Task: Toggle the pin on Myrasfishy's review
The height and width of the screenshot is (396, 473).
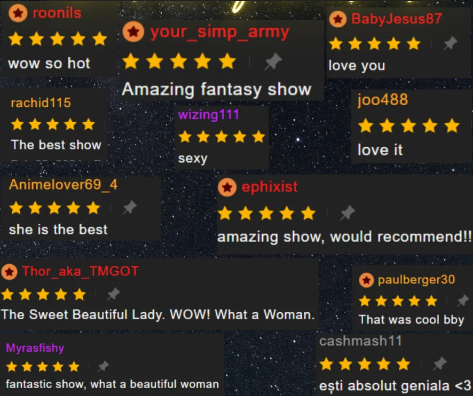Action: (x=104, y=366)
